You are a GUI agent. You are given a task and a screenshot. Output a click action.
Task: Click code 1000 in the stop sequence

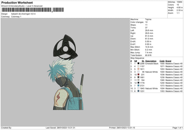coord(162,63)
